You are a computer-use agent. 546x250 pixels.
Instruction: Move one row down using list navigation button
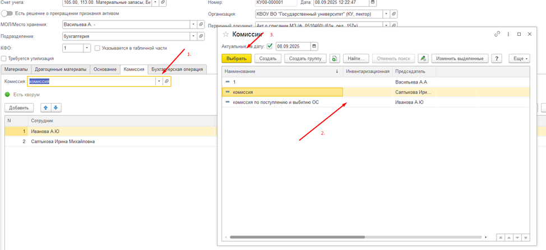[x=517, y=238]
